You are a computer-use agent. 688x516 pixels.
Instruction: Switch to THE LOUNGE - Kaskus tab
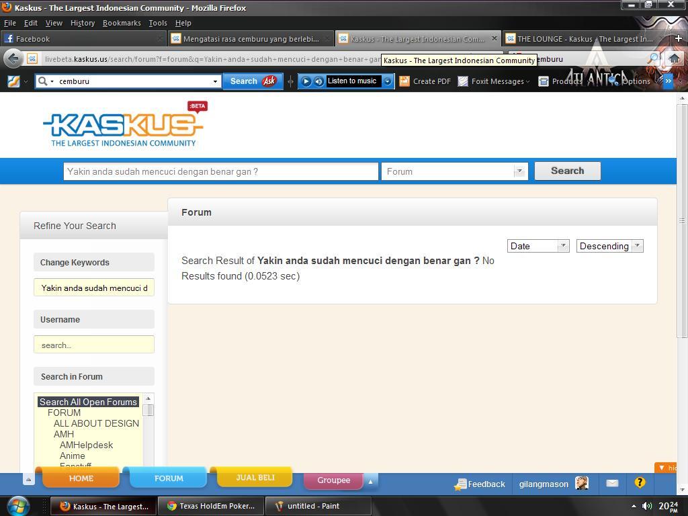tap(585, 38)
